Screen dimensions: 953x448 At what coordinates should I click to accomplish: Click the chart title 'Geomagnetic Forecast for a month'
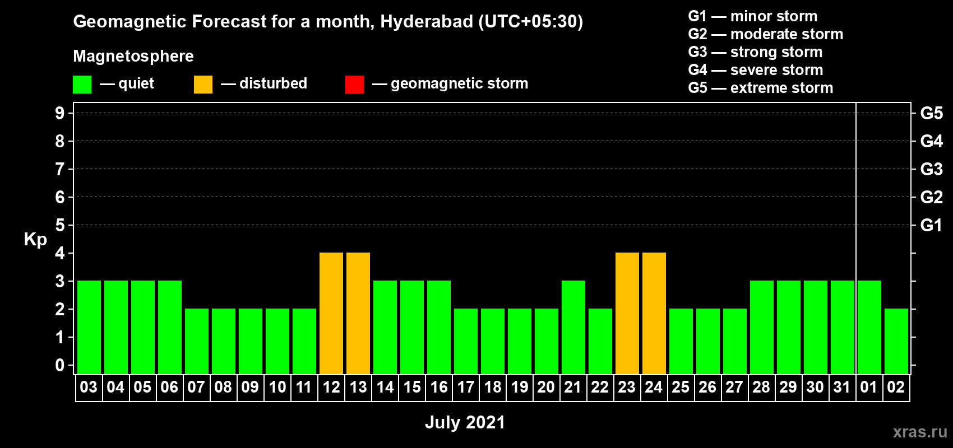click(224, 22)
